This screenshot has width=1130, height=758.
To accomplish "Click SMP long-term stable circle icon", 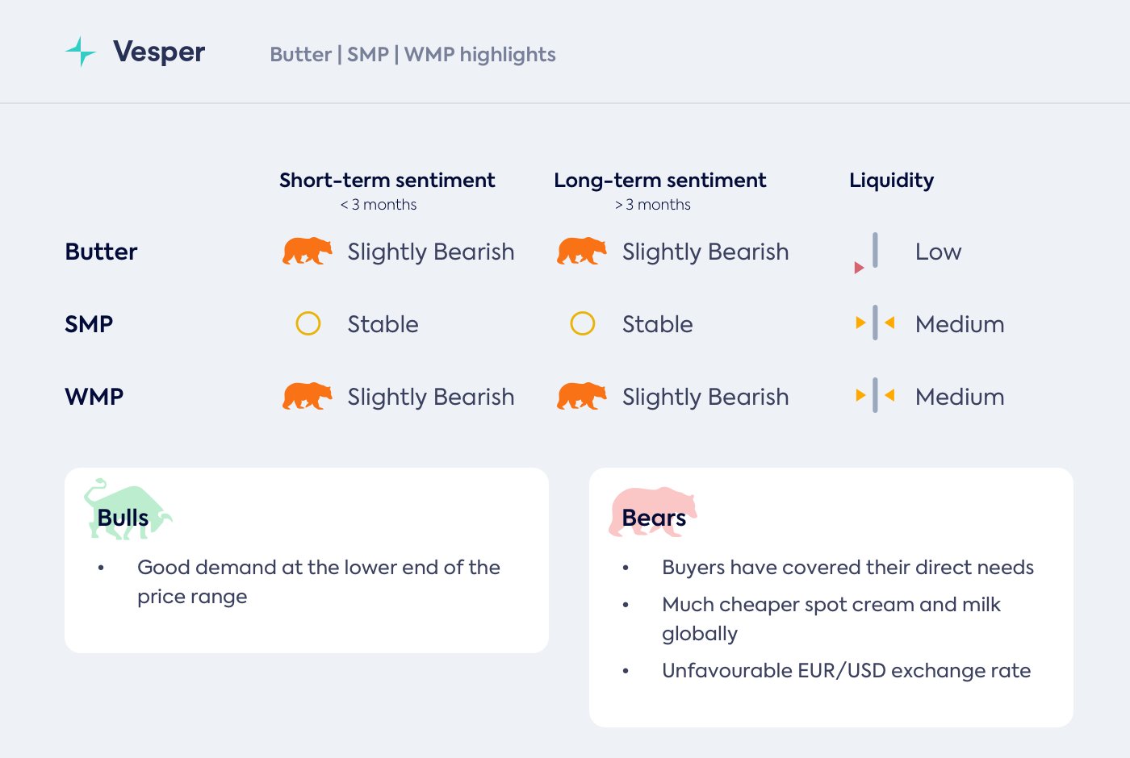I will [583, 323].
